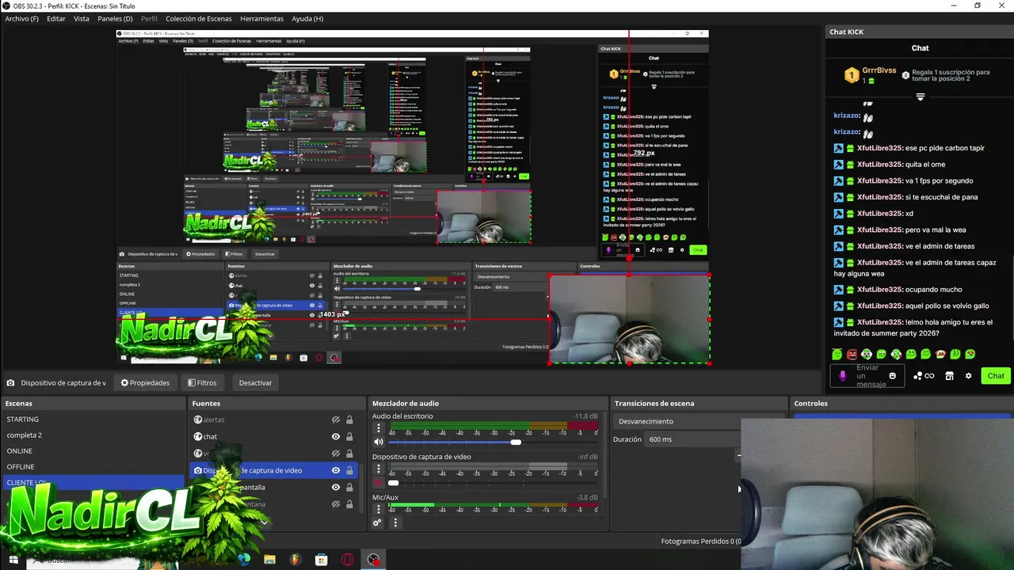Screen dimensions: 1014x570
Task: Select the alertas source row in Fuentes
Action: point(273,420)
